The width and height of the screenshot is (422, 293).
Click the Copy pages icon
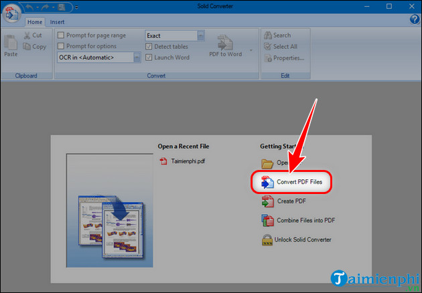pyautogui.click(x=27, y=47)
